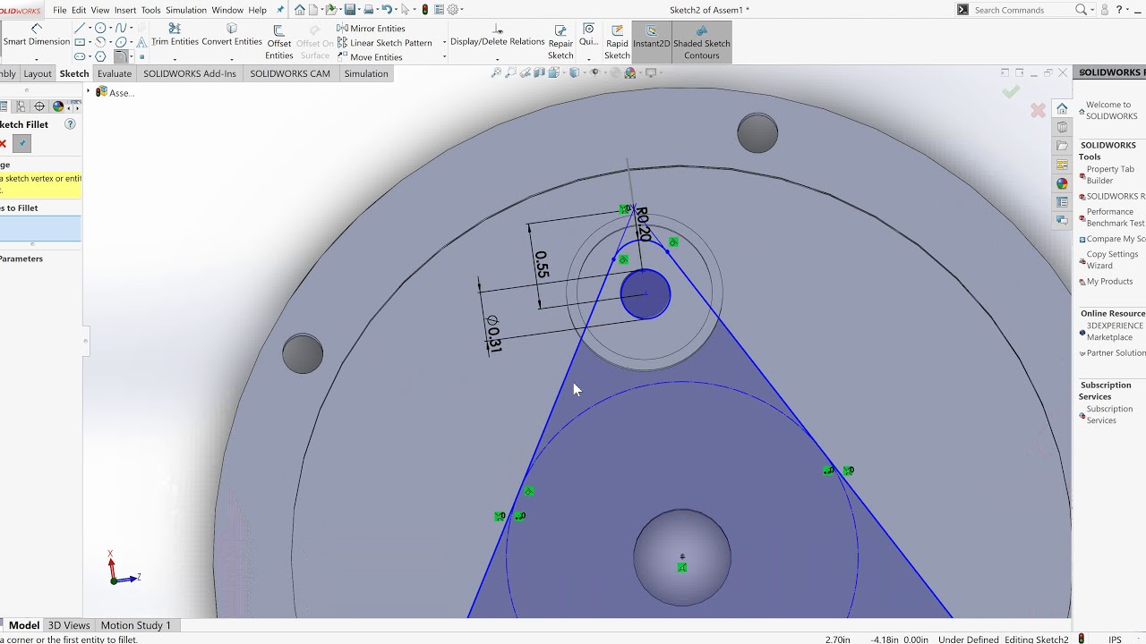Image resolution: width=1146 pixels, height=644 pixels.
Task: Select the Arc sketch tool
Action: click(x=100, y=42)
